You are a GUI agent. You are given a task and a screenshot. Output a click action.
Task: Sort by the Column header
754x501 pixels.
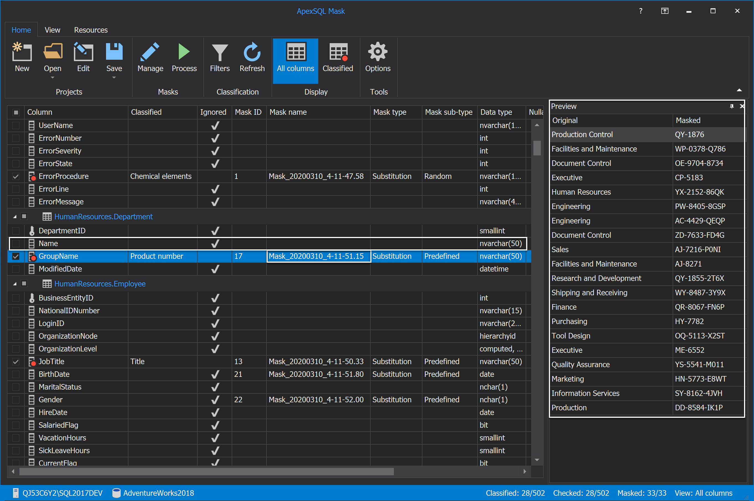[76, 112]
